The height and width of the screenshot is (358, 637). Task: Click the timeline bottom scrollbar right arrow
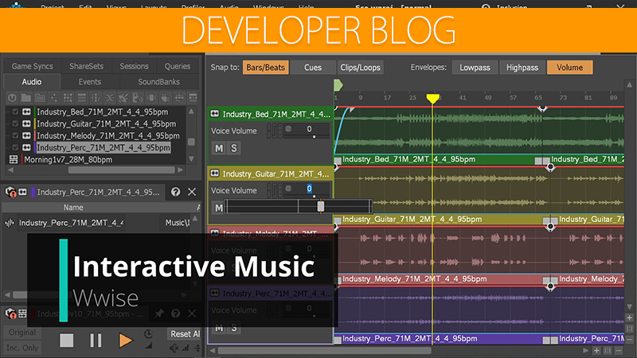pos(585,350)
